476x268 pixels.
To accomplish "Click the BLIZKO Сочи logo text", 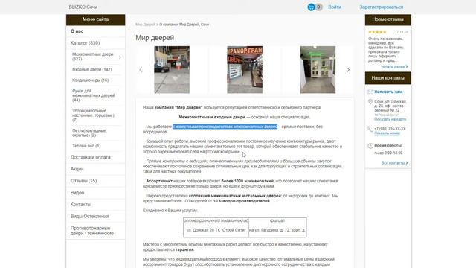I will pos(83,7).
